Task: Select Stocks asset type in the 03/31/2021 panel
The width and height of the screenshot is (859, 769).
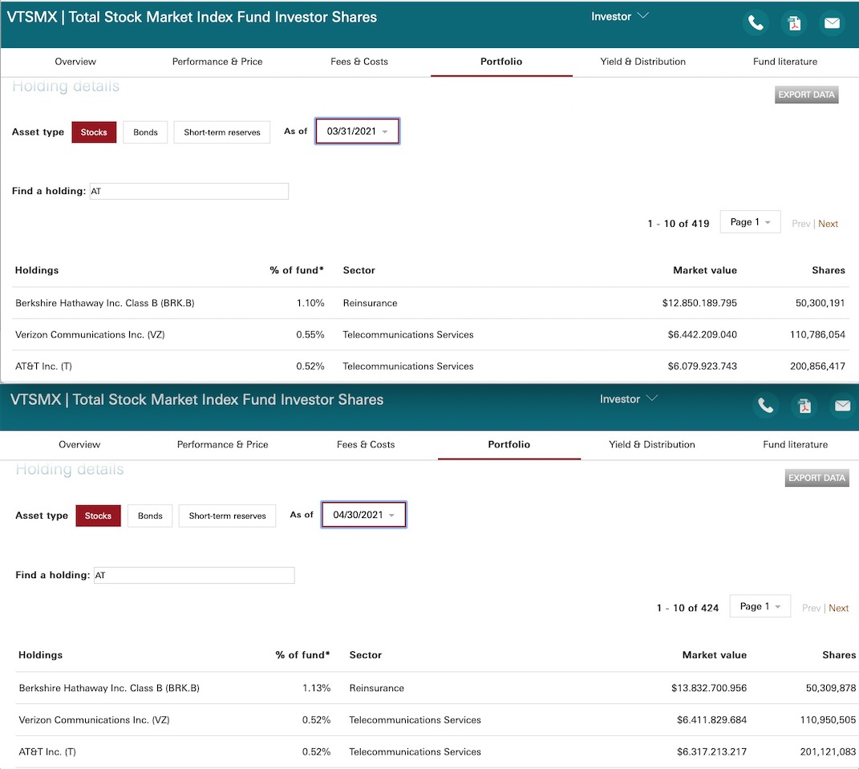Action: (x=94, y=132)
